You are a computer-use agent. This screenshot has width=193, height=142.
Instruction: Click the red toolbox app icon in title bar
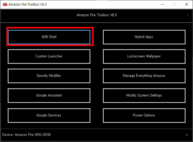pyautogui.click(x=5, y=5)
